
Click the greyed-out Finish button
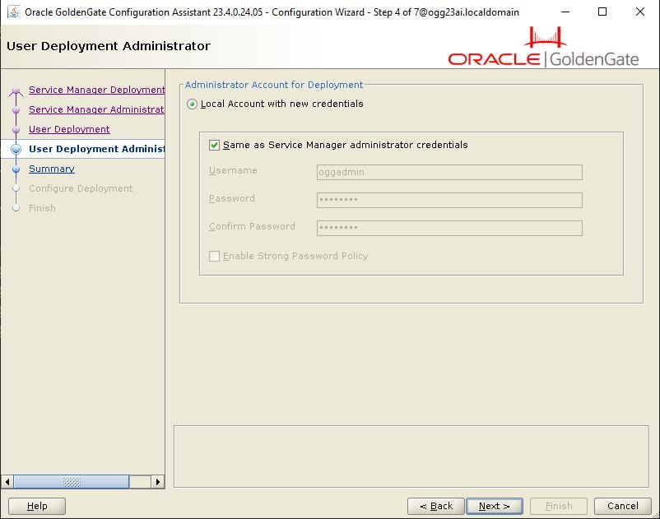[x=559, y=506]
